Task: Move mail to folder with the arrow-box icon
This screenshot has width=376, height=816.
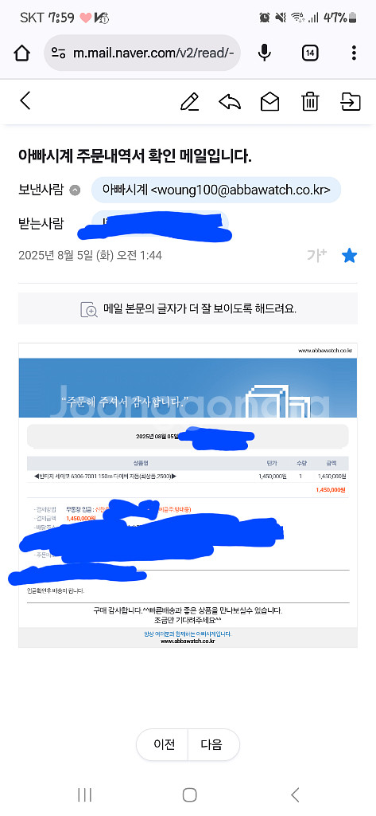Action: click(351, 101)
